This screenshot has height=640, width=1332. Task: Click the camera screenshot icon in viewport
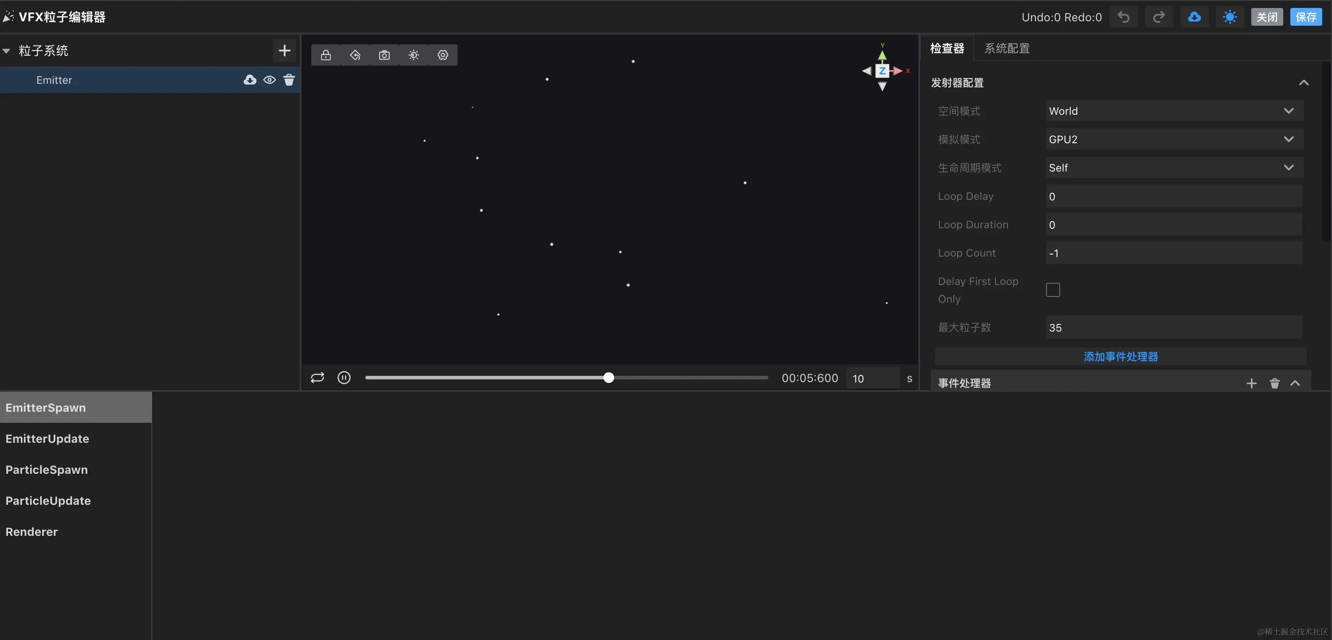[384, 55]
